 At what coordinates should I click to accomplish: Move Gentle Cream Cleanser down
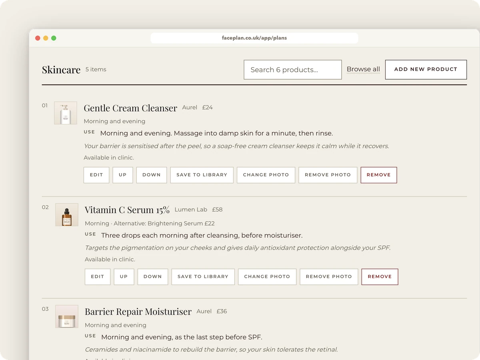point(152,175)
